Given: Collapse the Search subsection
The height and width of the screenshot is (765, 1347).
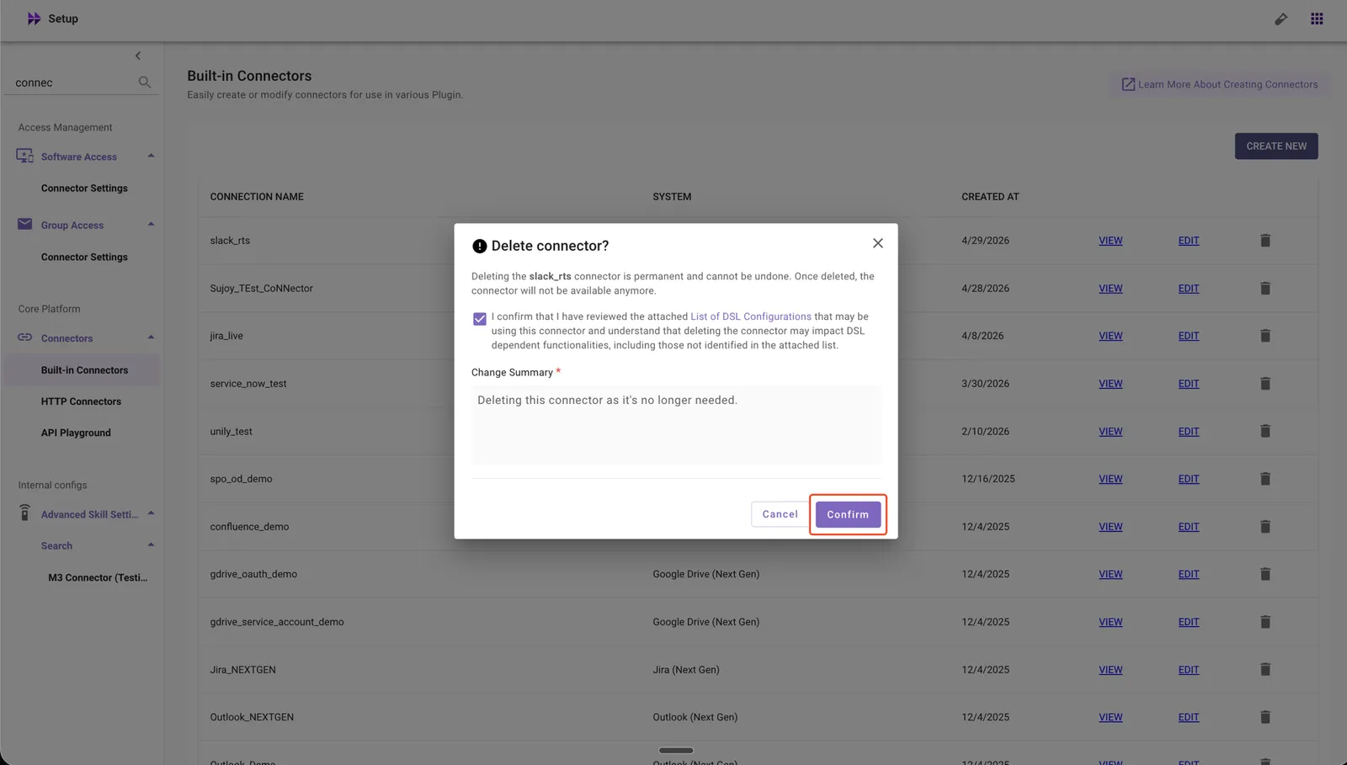Looking at the screenshot, I should tap(151, 545).
